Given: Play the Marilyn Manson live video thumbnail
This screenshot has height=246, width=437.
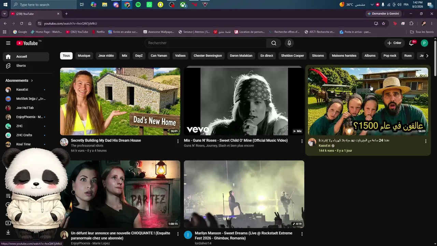Looking at the screenshot, I should 244,194.
